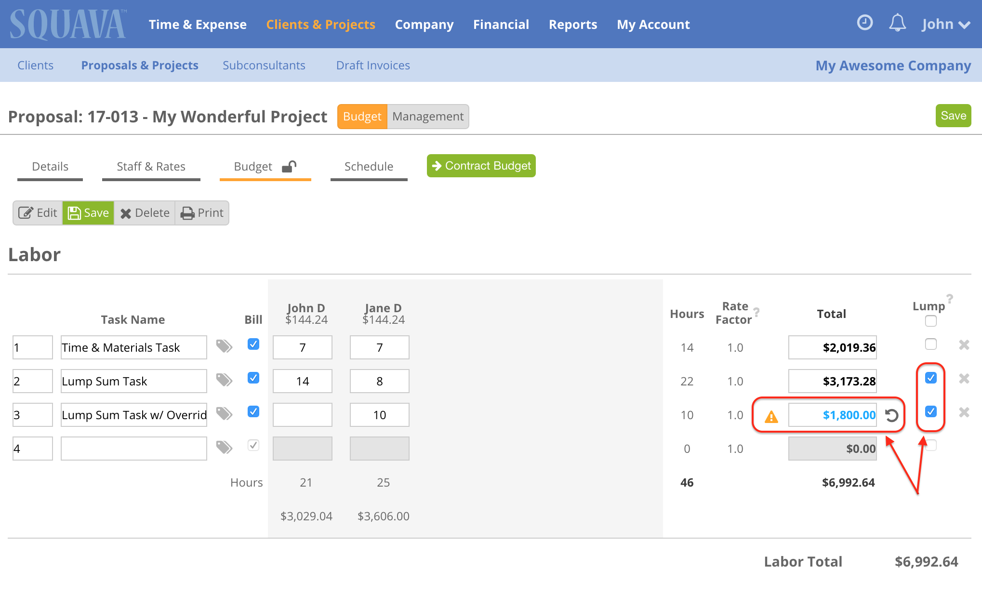Image resolution: width=982 pixels, height=608 pixels.
Task: Click the unlock padlock icon on Budget tab
Action: click(289, 166)
